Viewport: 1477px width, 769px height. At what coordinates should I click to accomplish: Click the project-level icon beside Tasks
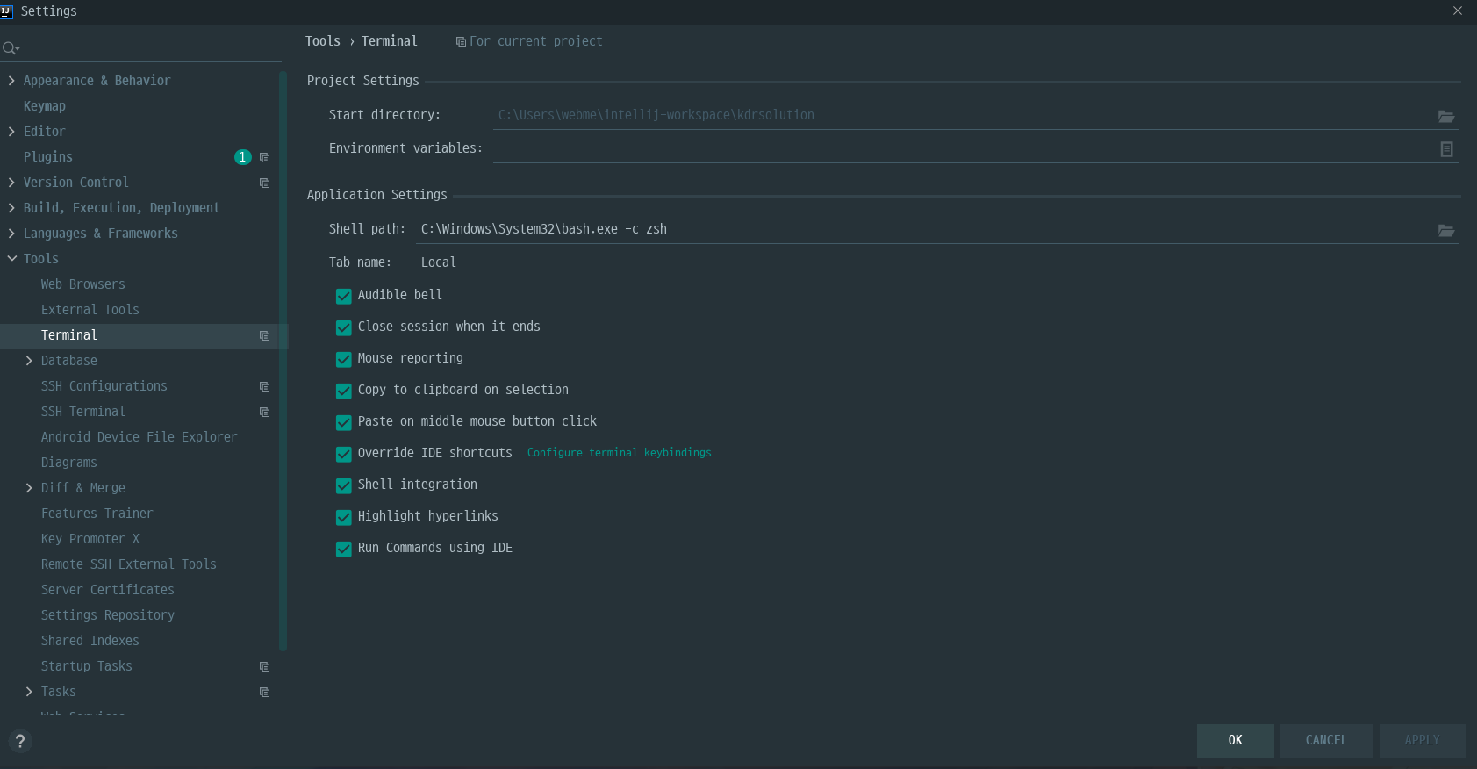[264, 693]
